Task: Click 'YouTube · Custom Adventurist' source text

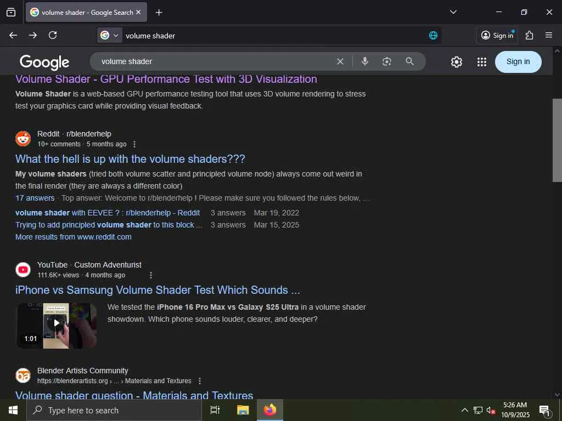Action: (x=89, y=265)
